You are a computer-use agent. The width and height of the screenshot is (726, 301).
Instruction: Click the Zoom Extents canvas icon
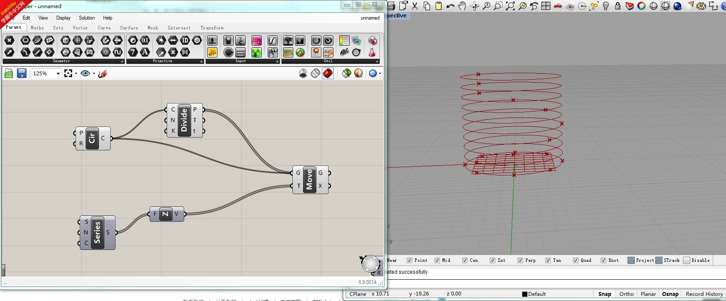[x=68, y=74]
